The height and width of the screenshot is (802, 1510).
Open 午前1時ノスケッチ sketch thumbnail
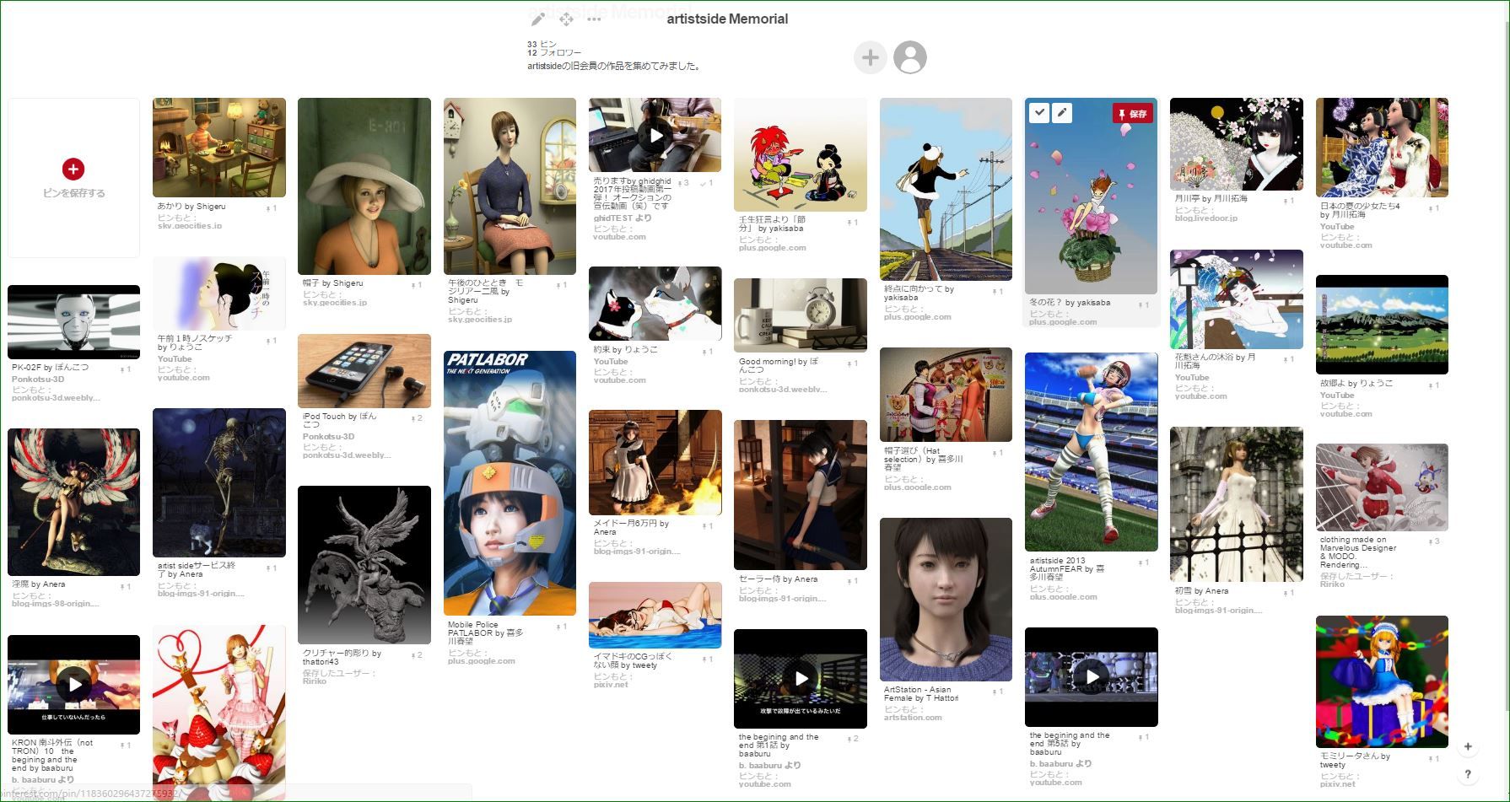coord(219,293)
